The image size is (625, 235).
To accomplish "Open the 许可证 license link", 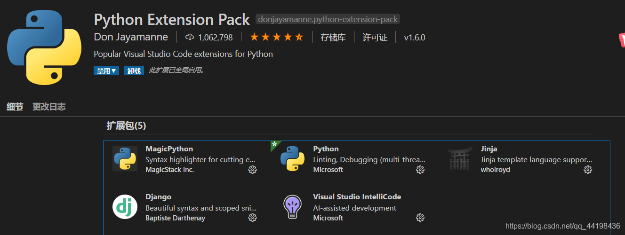I will pos(375,38).
